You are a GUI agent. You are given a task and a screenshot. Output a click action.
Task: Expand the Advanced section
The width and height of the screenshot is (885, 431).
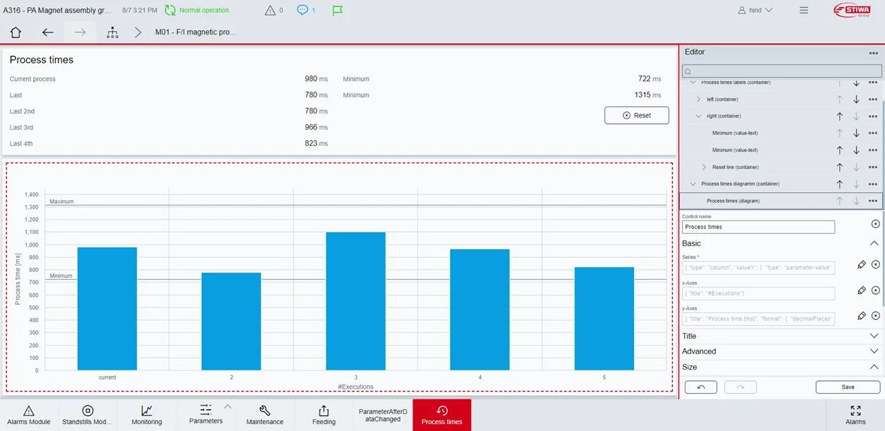click(x=872, y=351)
